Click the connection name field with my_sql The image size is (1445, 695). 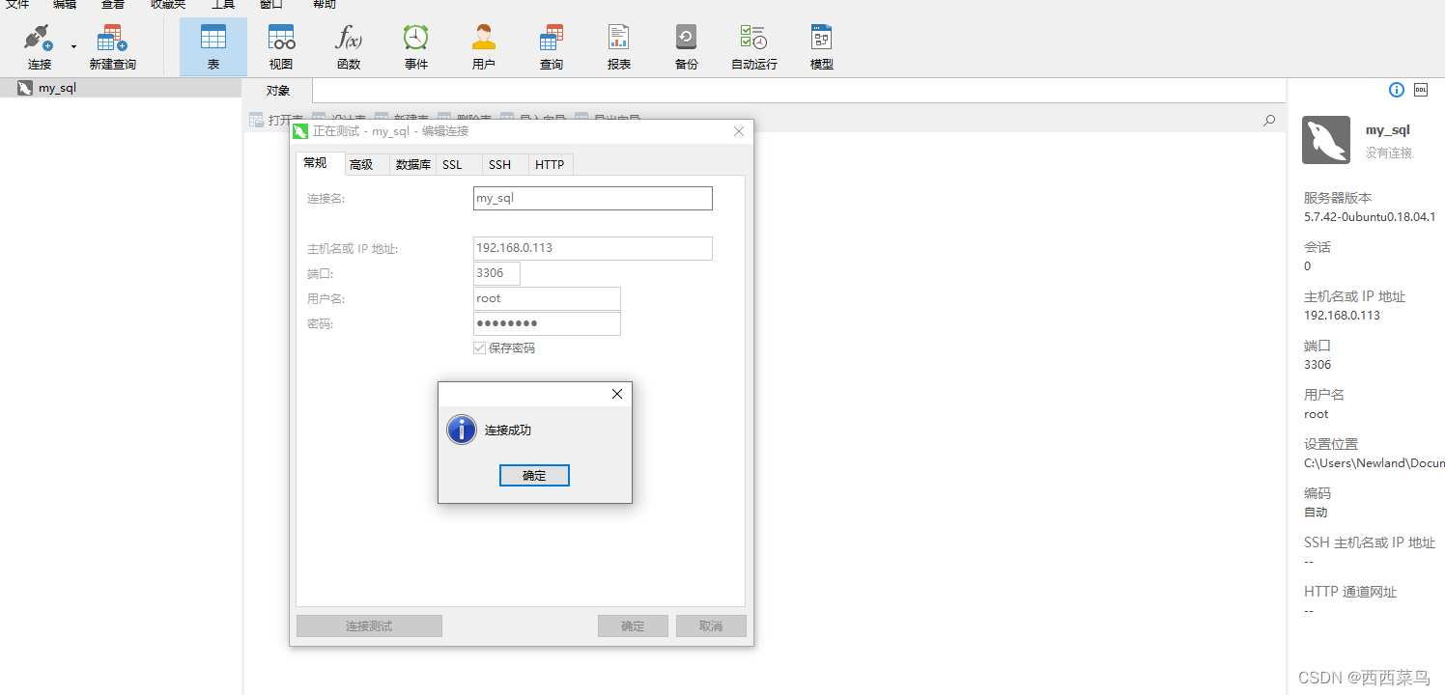point(593,198)
